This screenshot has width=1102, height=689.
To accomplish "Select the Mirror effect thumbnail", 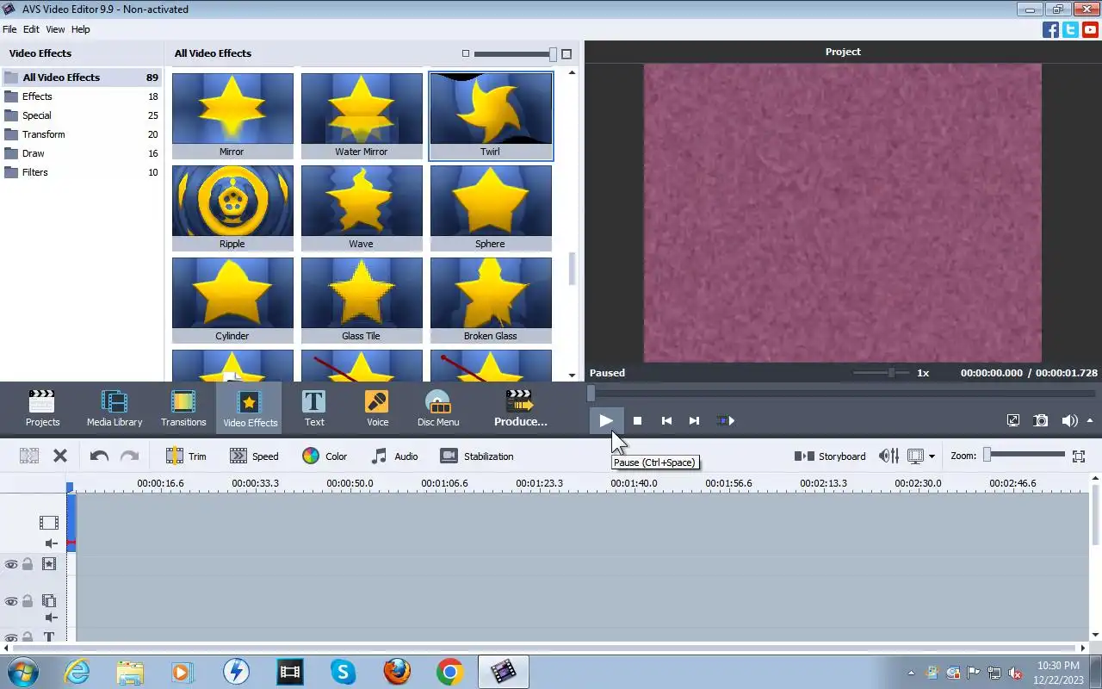I will coord(232,115).
